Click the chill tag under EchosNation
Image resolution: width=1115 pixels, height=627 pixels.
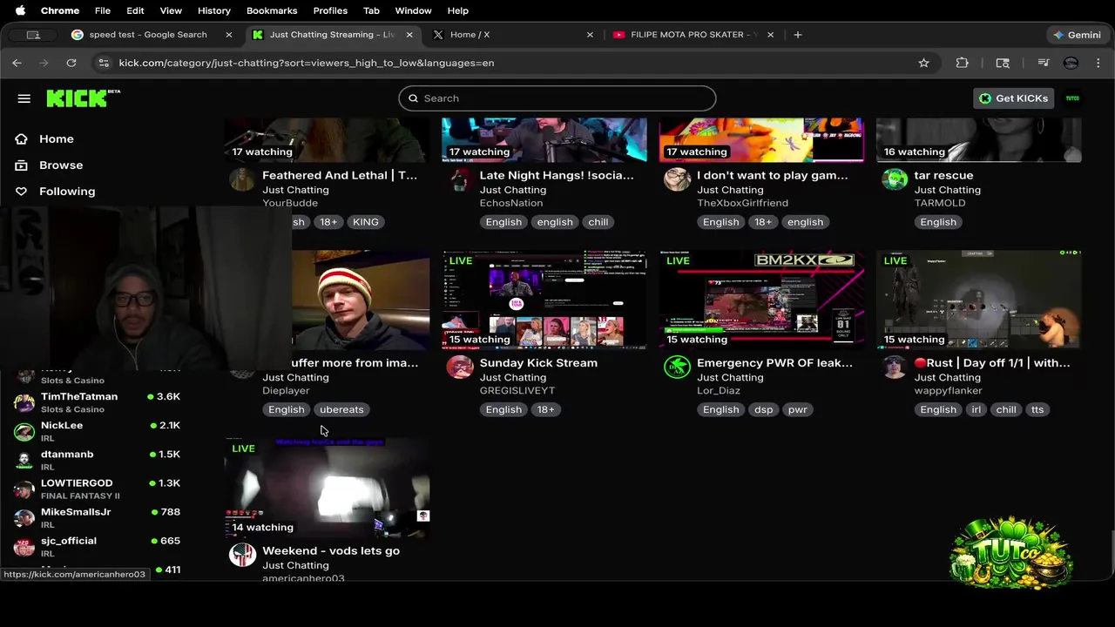point(598,222)
